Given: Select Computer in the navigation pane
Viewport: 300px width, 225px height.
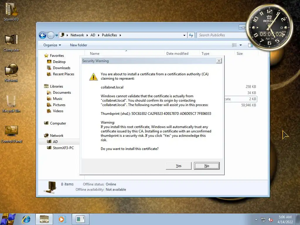Looking at the screenshot, I should [58, 123].
